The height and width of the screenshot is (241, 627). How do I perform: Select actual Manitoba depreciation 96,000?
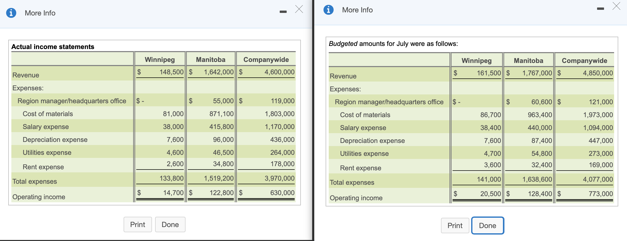coord(223,140)
